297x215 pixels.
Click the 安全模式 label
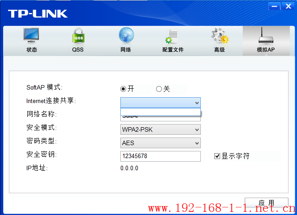coord(42,128)
